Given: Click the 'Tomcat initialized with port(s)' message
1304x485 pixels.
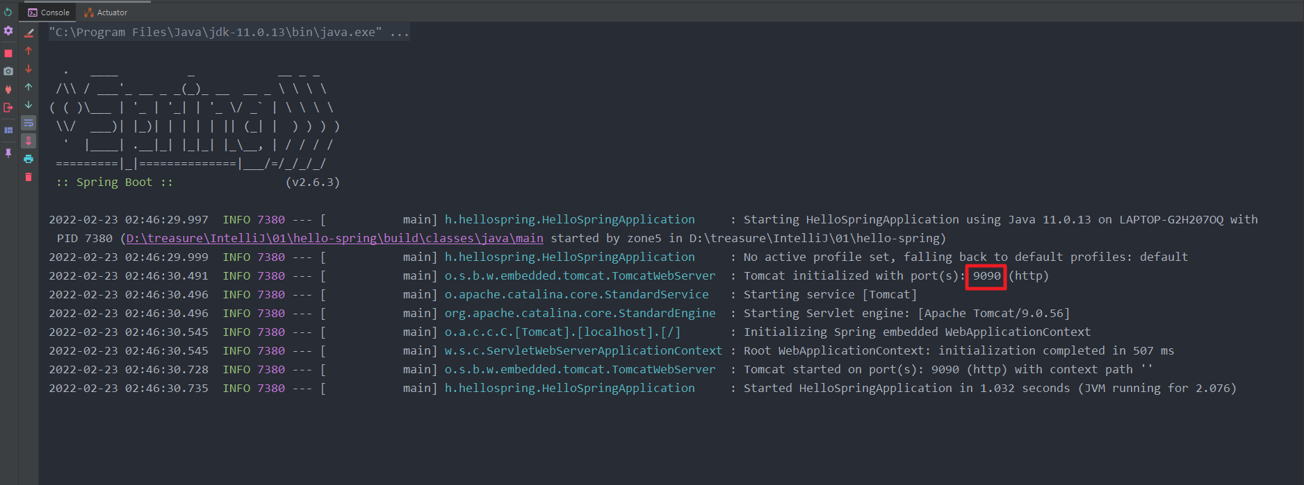Looking at the screenshot, I should point(897,275).
